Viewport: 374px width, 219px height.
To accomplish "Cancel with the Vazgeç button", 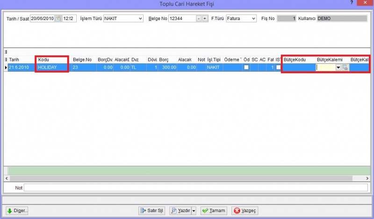I will coord(245,211).
